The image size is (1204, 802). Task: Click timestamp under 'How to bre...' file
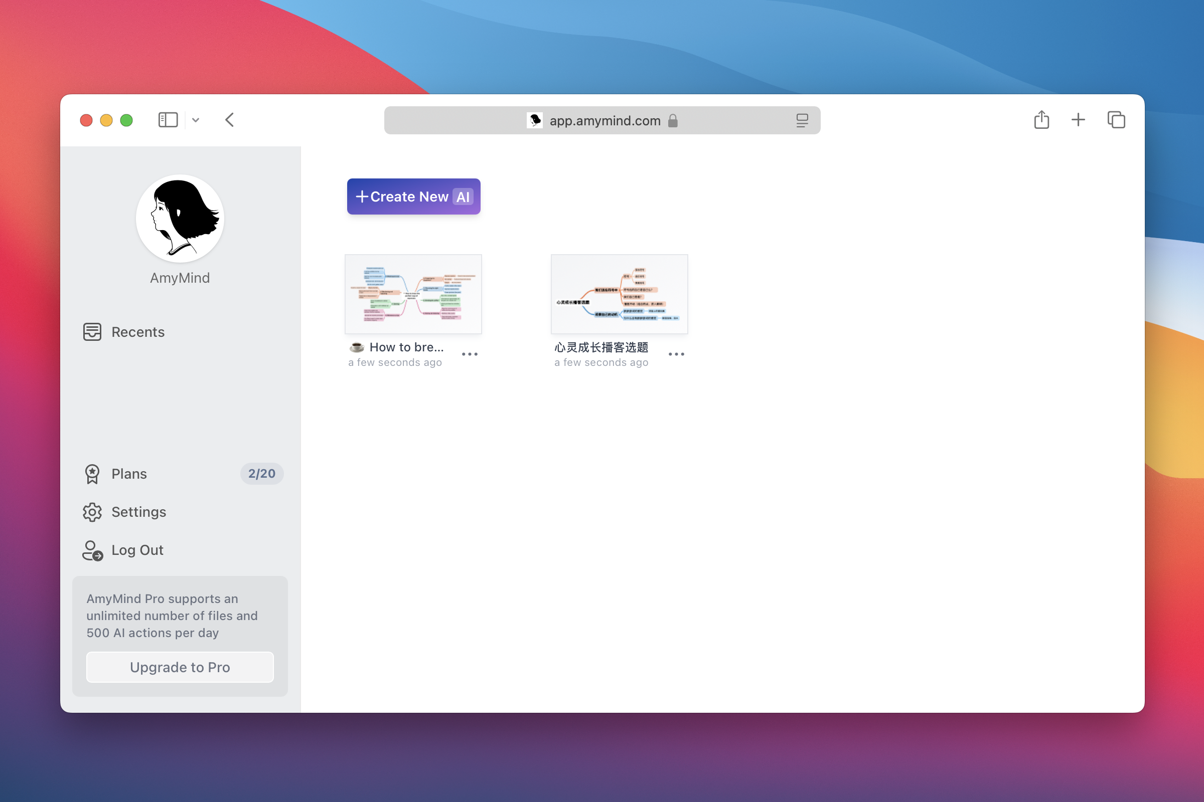pyautogui.click(x=395, y=362)
